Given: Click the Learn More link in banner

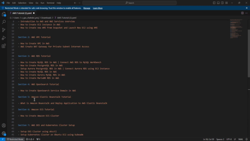Looking at the screenshot, I should coord(98,8).
